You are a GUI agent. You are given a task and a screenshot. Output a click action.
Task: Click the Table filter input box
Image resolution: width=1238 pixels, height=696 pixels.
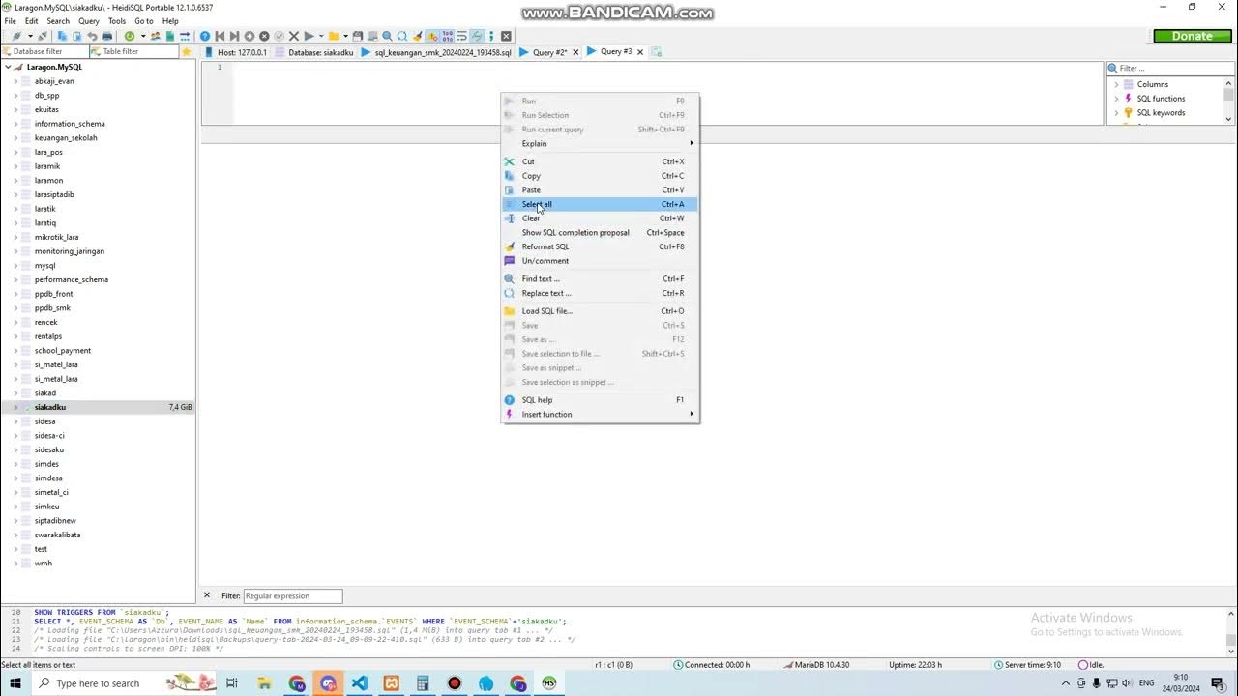pyautogui.click(x=134, y=51)
